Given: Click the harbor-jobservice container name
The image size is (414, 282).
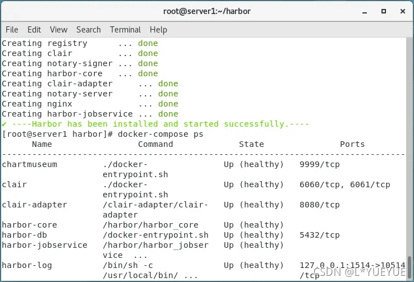Looking at the screenshot, I should point(44,245).
